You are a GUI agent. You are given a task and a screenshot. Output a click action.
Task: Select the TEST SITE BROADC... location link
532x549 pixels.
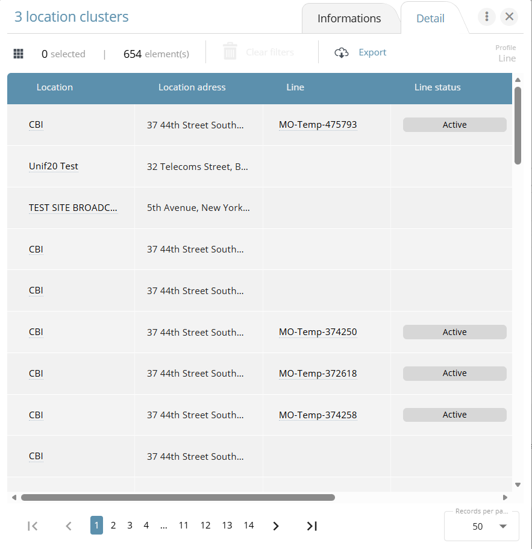(73, 208)
